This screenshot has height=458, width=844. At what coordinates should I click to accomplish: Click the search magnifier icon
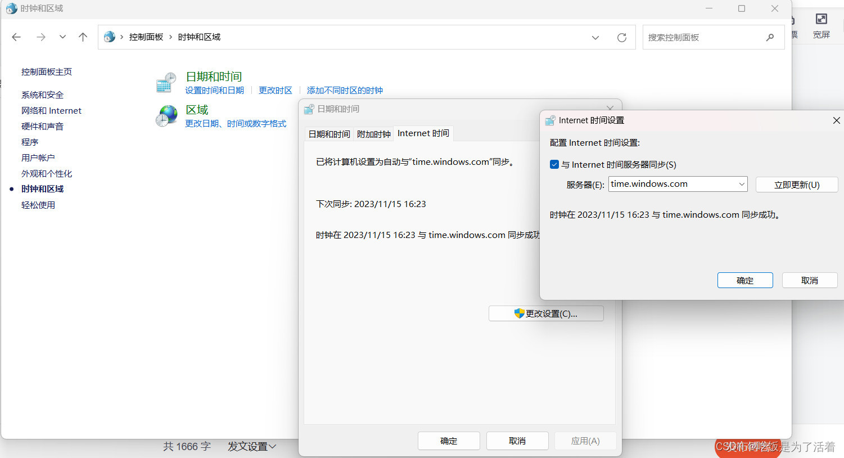point(770,38)
